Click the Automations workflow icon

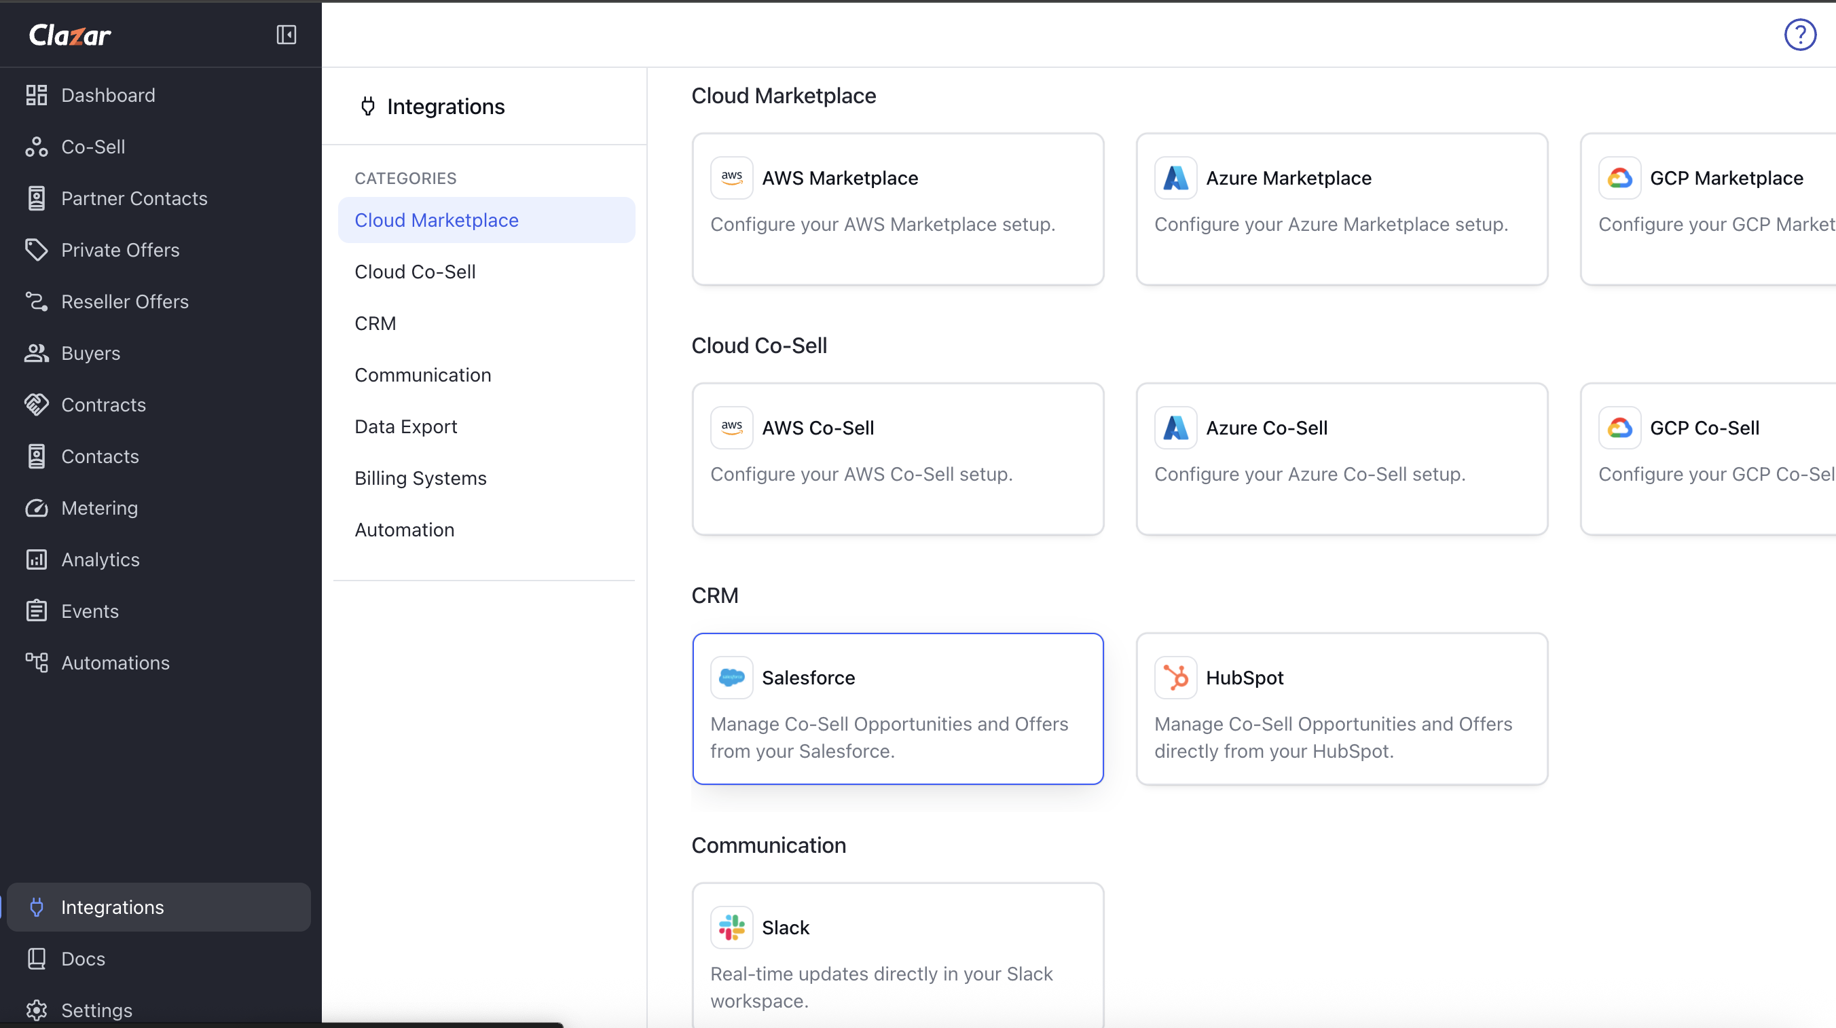point(37,662)
